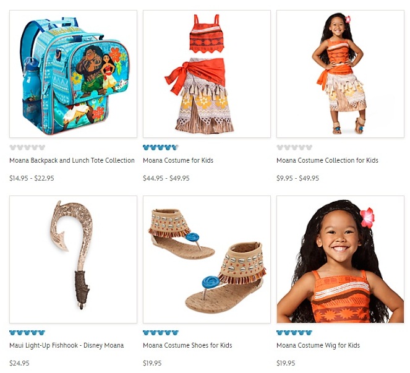Open Moana Costume Shoes for Kids link
This screenshot has height=373, width=410.
coord(187,346)
